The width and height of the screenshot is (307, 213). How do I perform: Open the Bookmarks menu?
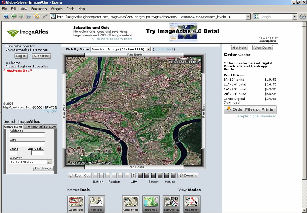click(x=39, y=9)
